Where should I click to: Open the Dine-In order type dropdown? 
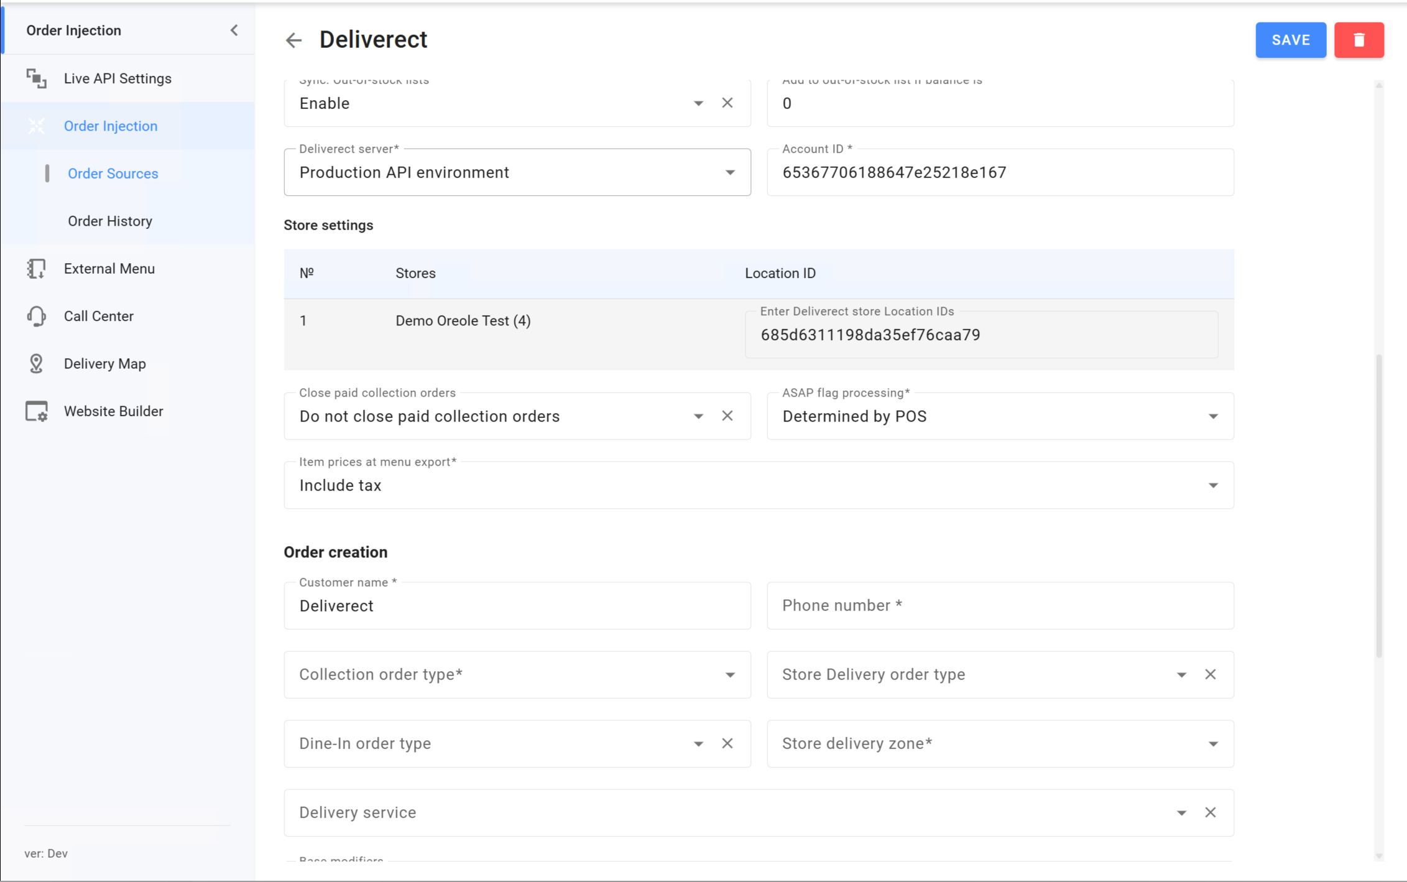pyautogui.click(x=698, y=744)
